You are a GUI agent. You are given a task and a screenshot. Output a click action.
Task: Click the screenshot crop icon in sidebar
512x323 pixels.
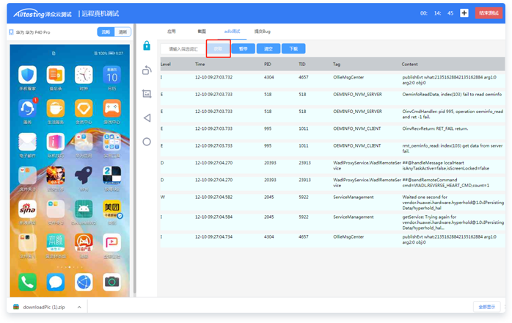coord(147,94)
